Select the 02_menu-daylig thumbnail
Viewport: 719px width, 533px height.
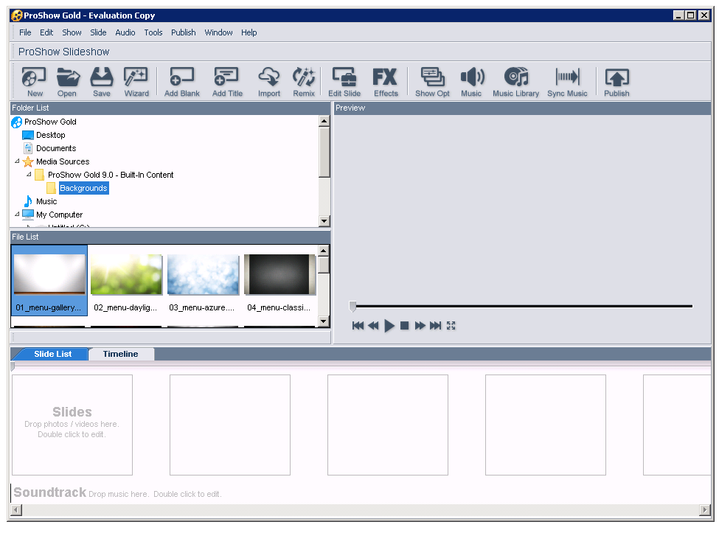point(126,280)
